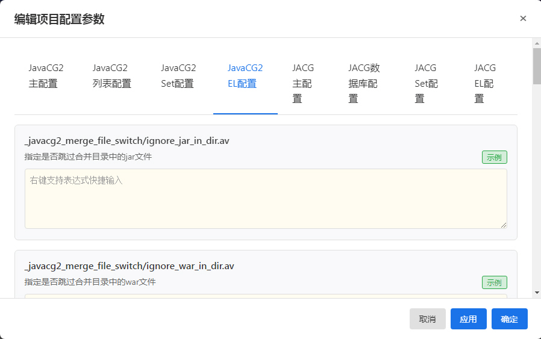Screen dimensions: 541x339
Task: Confirm with the 确定 button
Action: pos(510,319)
